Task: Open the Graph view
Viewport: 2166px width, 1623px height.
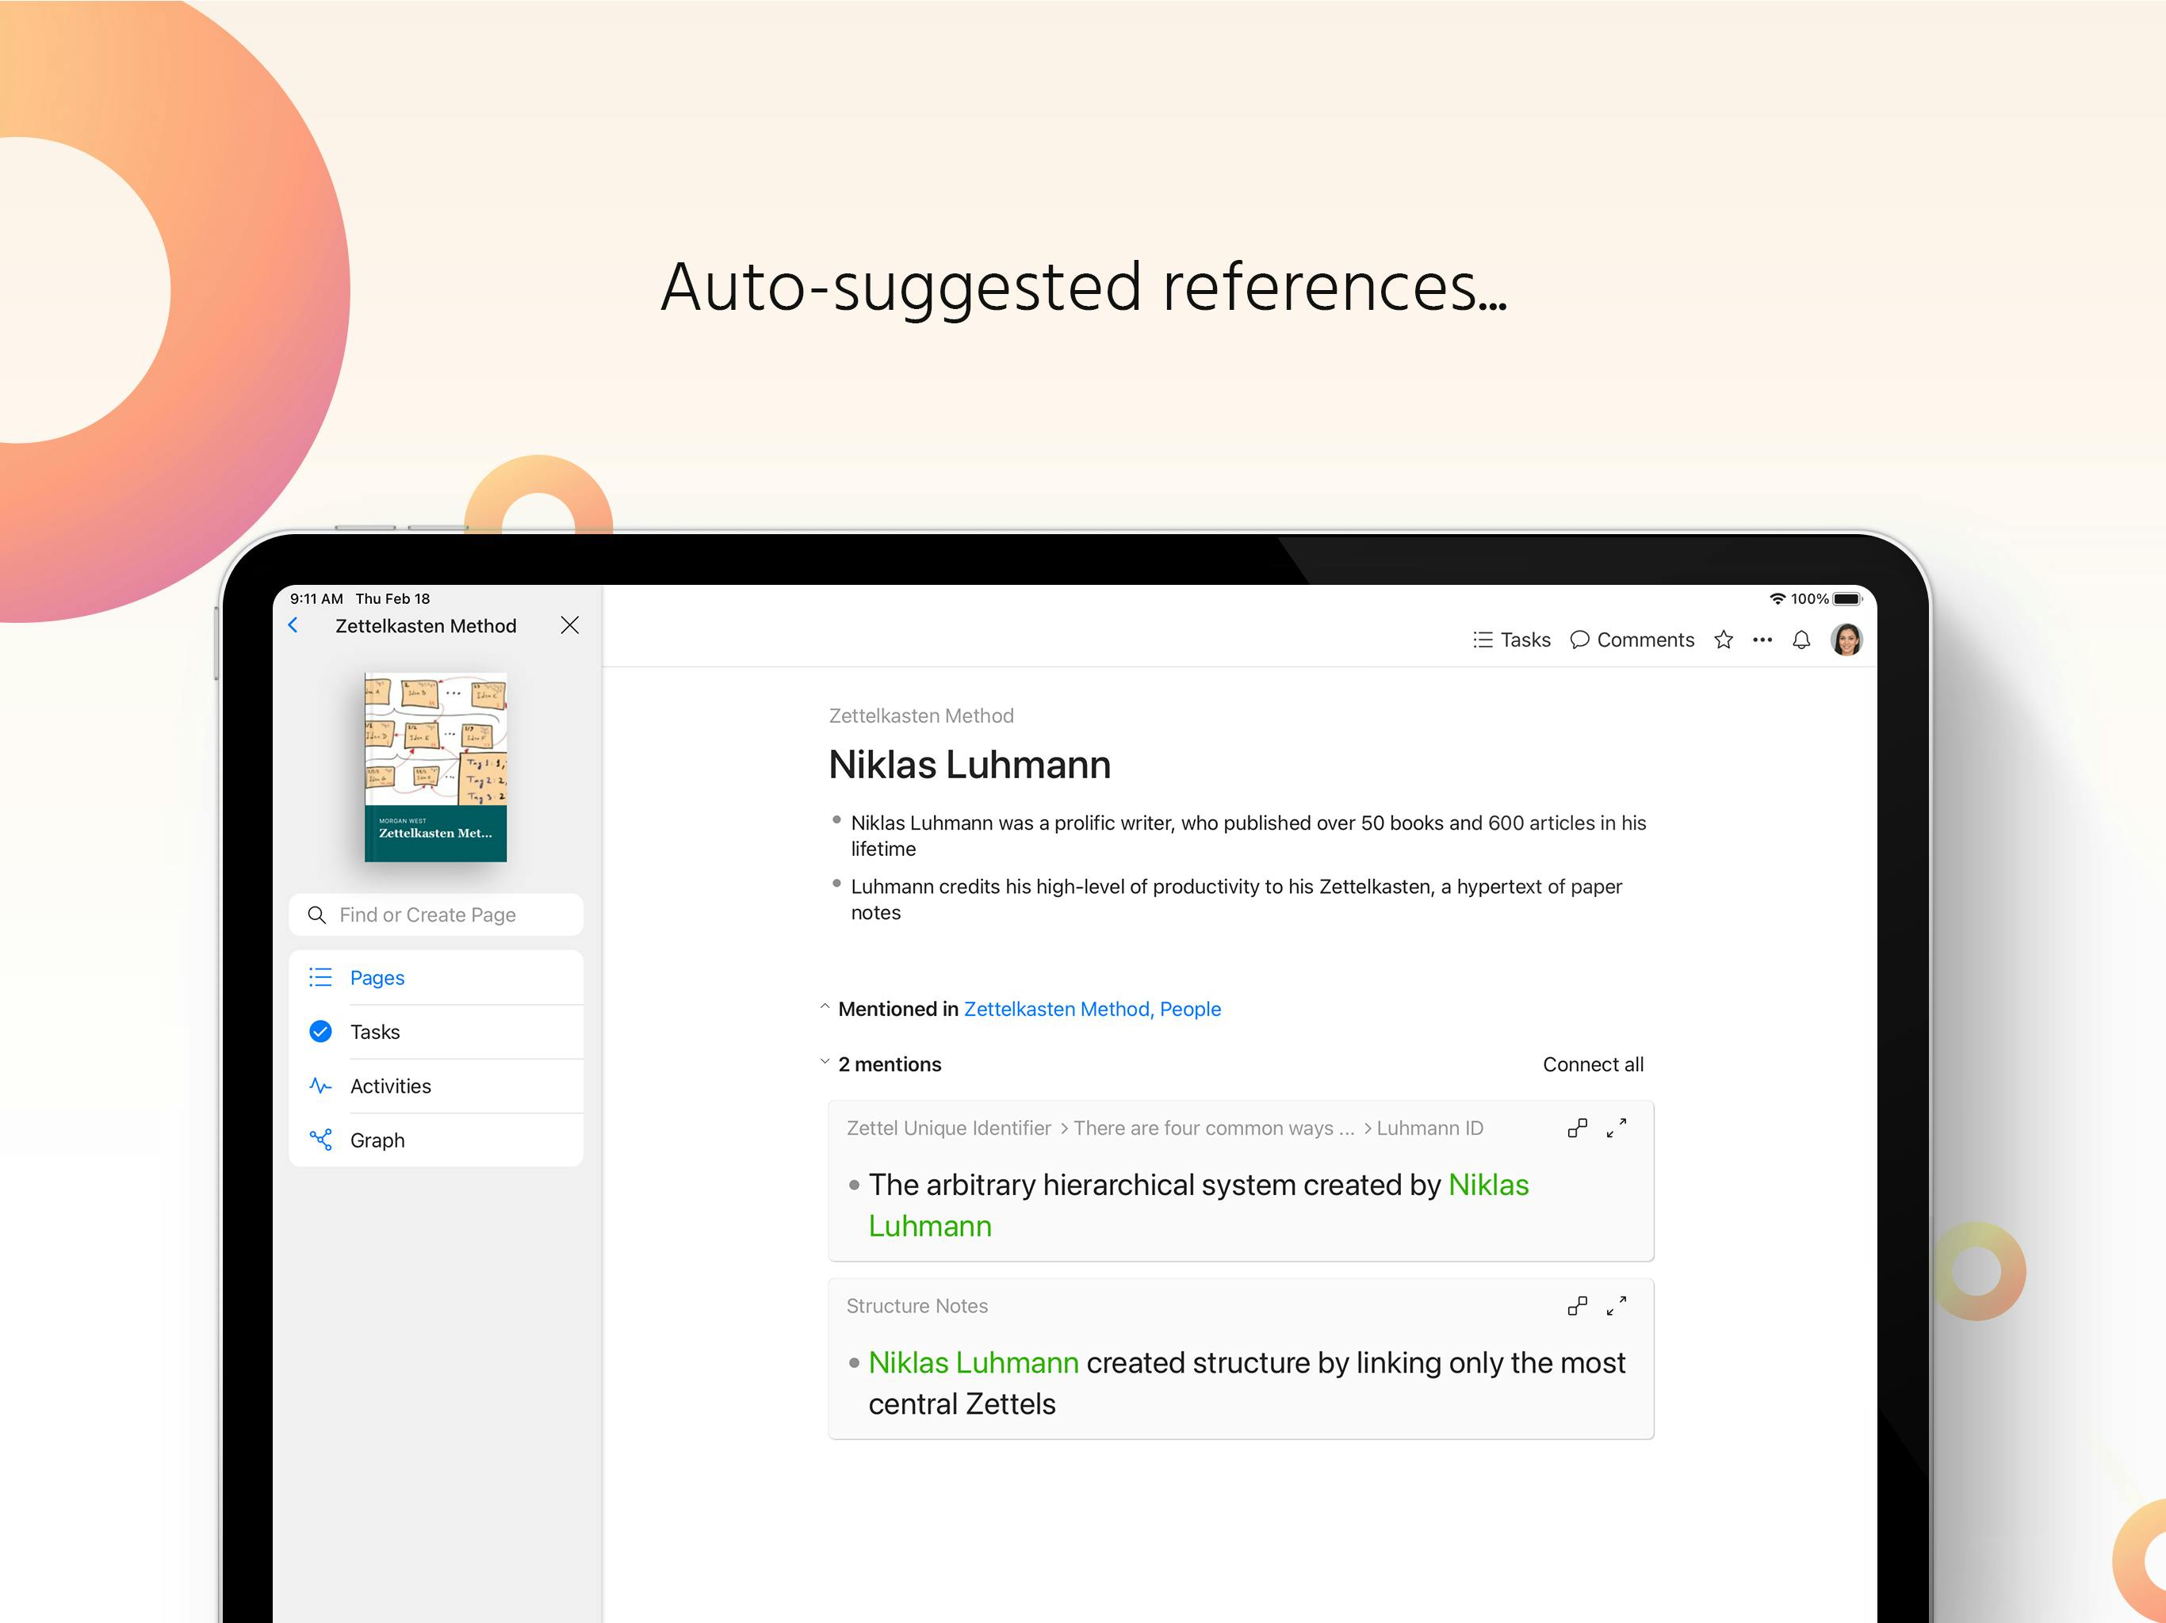Action: 436,1140
